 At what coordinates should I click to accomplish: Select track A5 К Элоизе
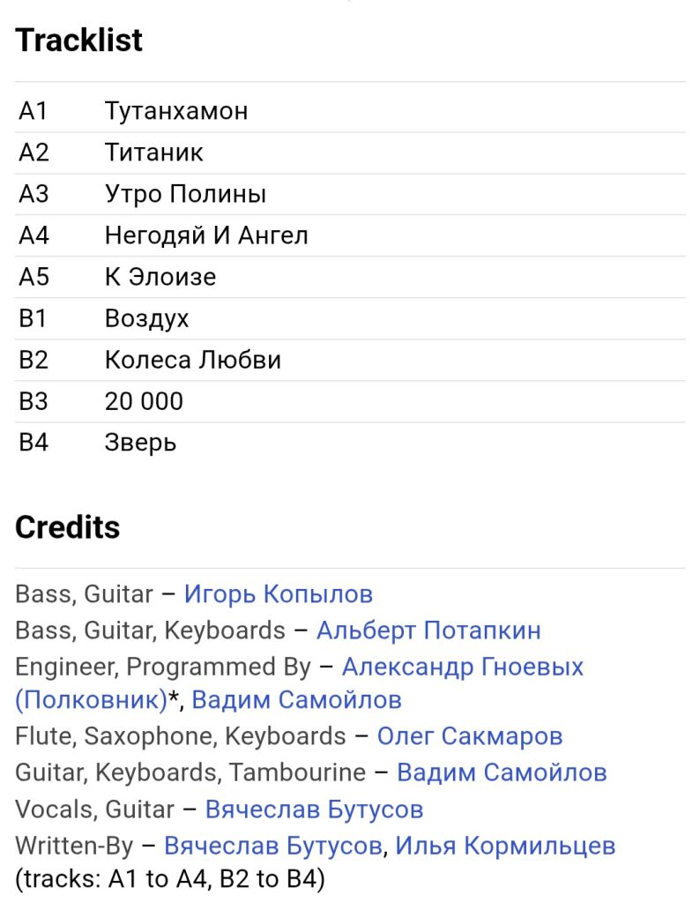click(x=350, y=277)
